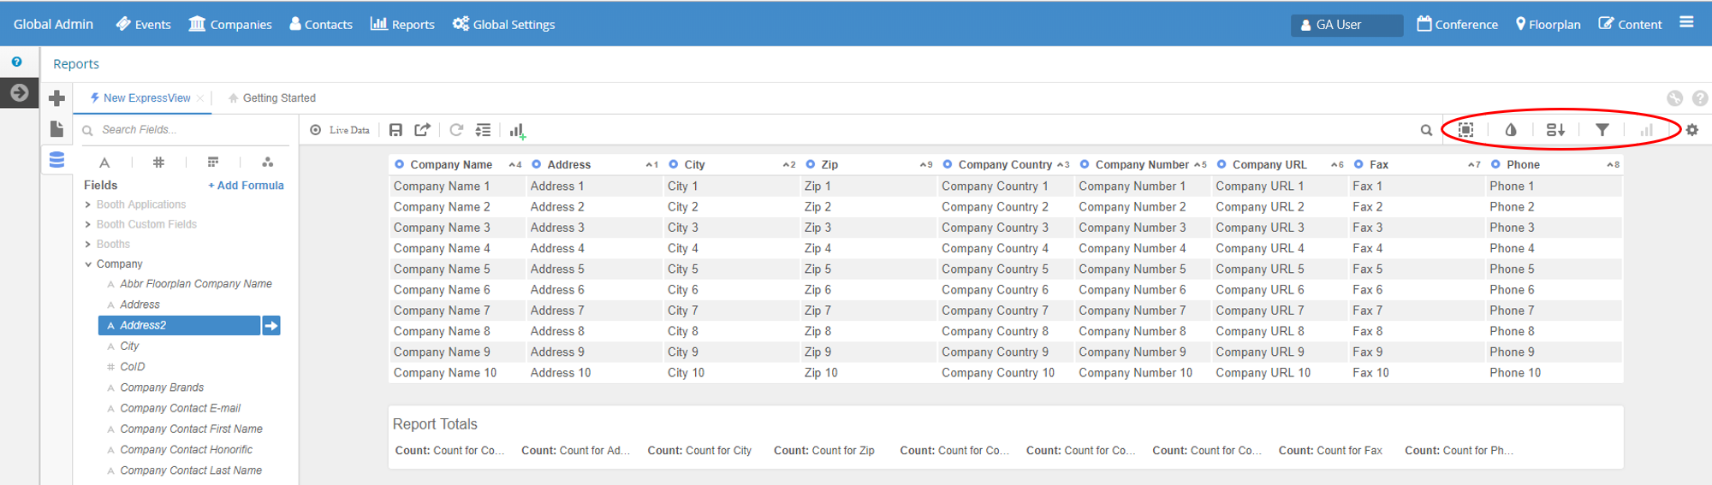The image size is (1712, 485).
Task: Click the Floorplan link in header
Action: click(1548, 24)
